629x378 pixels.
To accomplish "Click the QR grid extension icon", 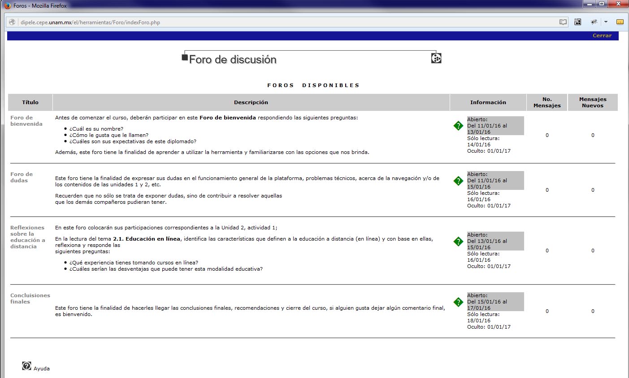I will click(x=578, y=22).
